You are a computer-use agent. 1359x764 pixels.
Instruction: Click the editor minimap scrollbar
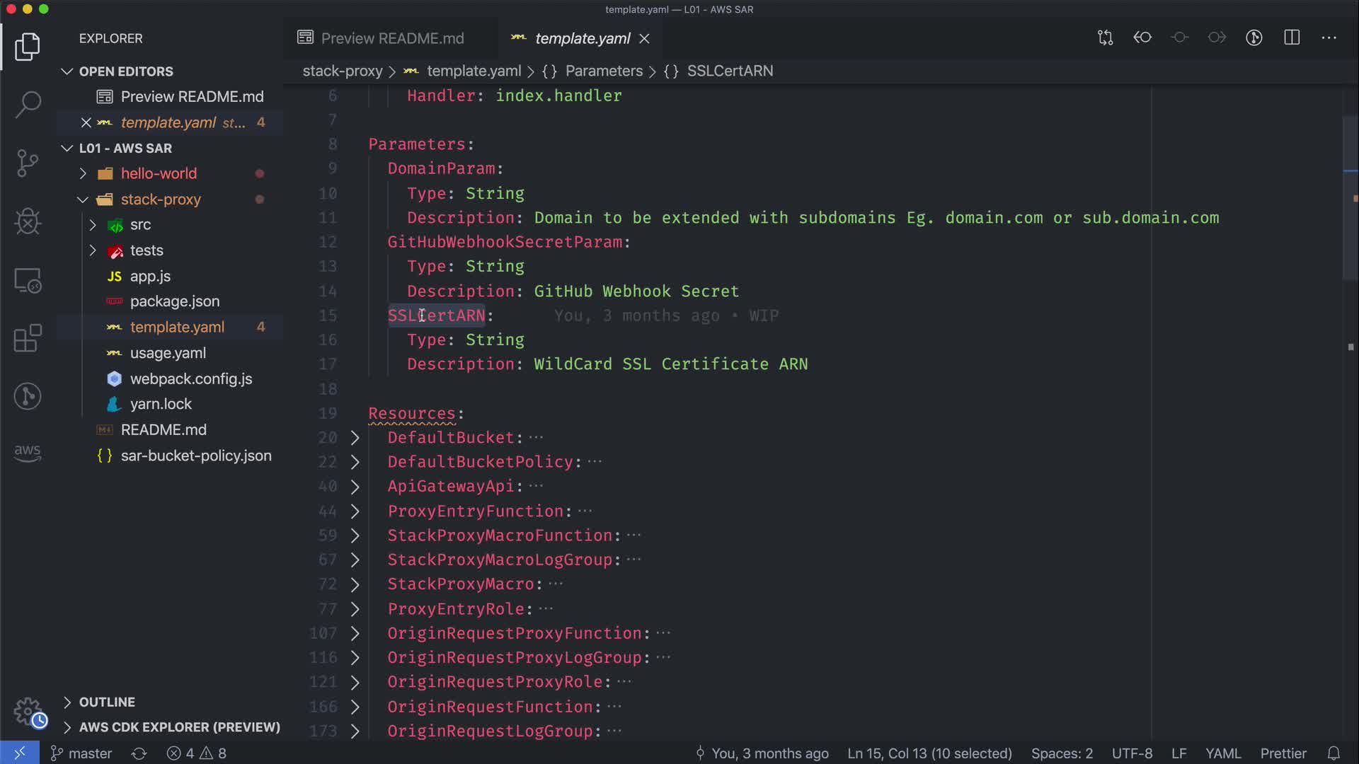click(1350, 198)
